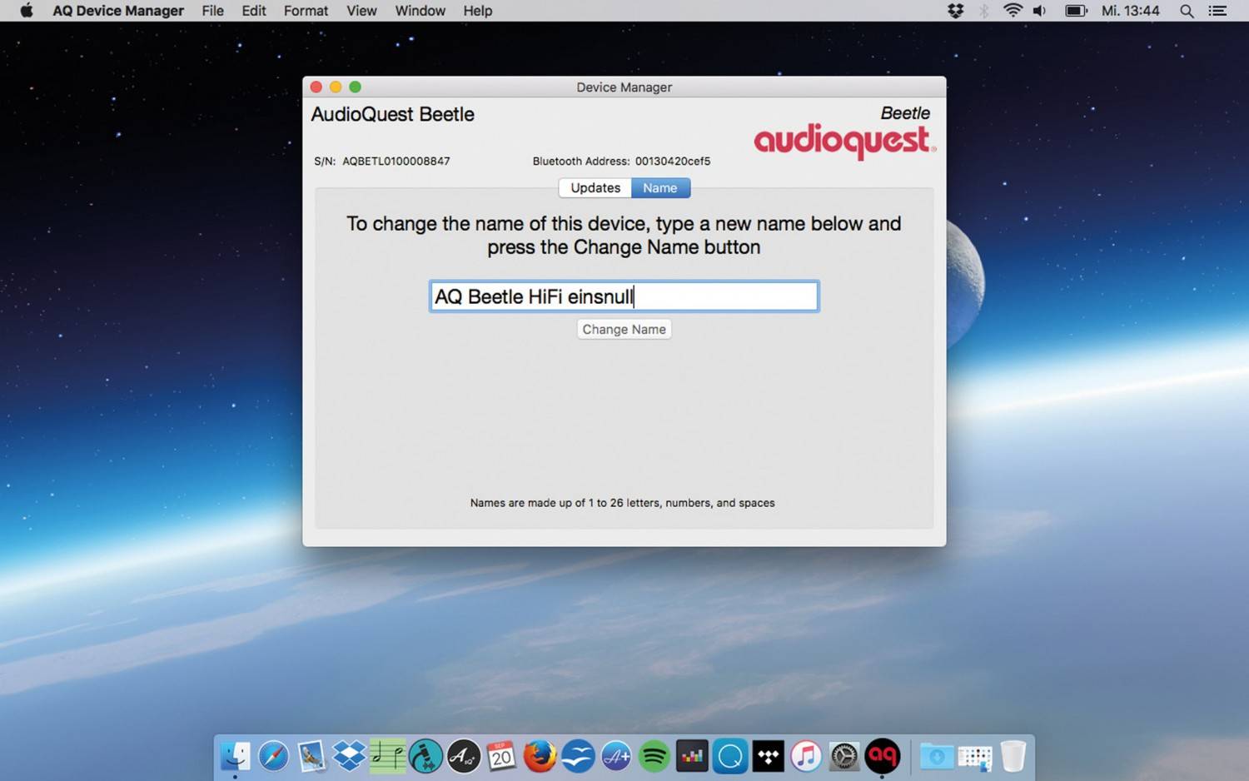Open the Help menu

pyautogui.click(x=478, y=11)
